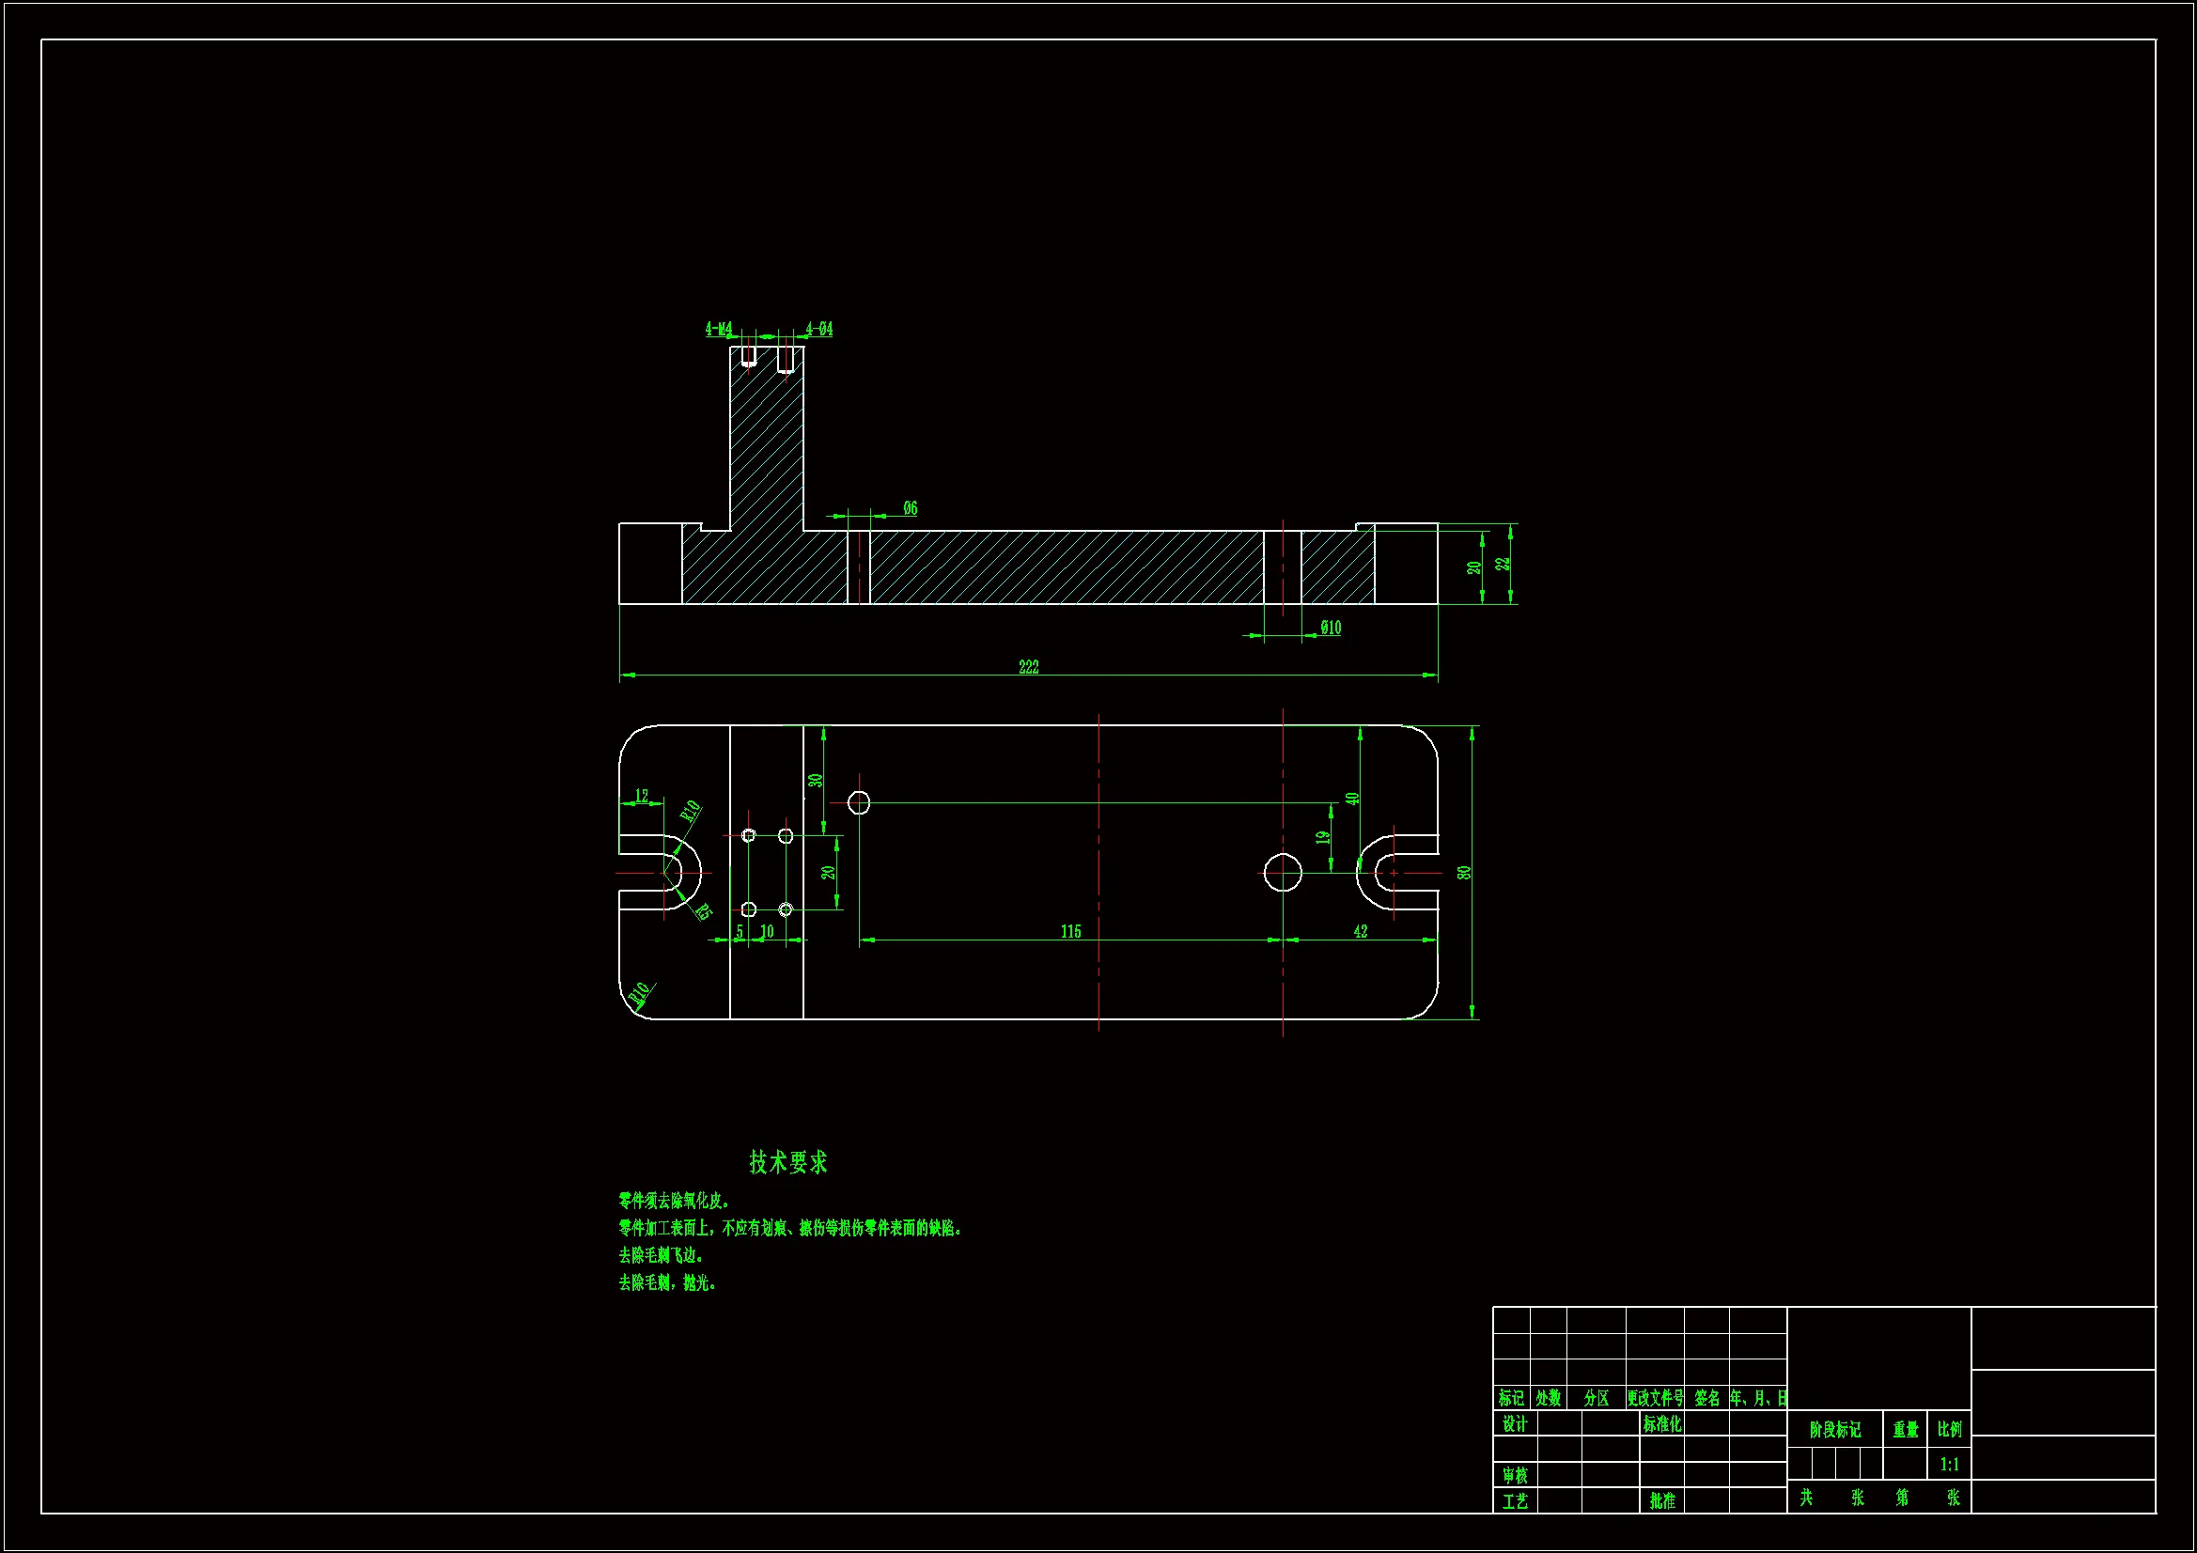Click the 222 overall length dimension text
This screenshot has width=2197, height=1553.
tap(1029, 667)
